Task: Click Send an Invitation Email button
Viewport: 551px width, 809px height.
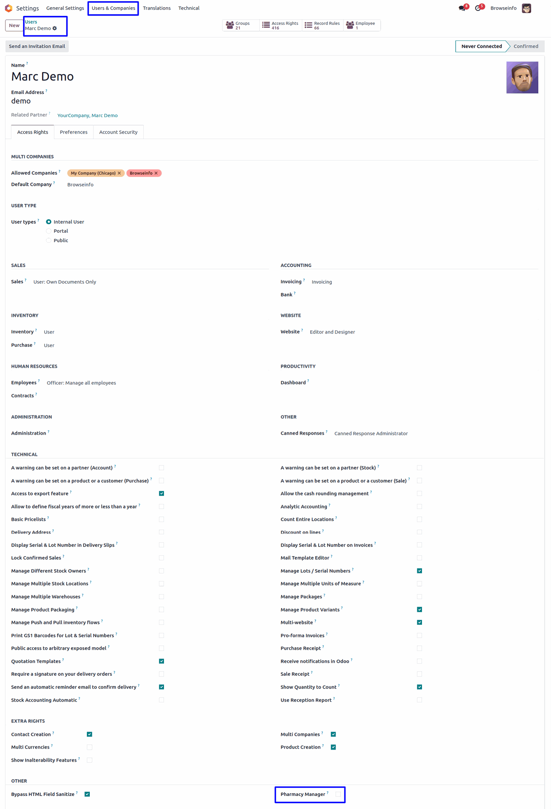Action: click(37, 46)
